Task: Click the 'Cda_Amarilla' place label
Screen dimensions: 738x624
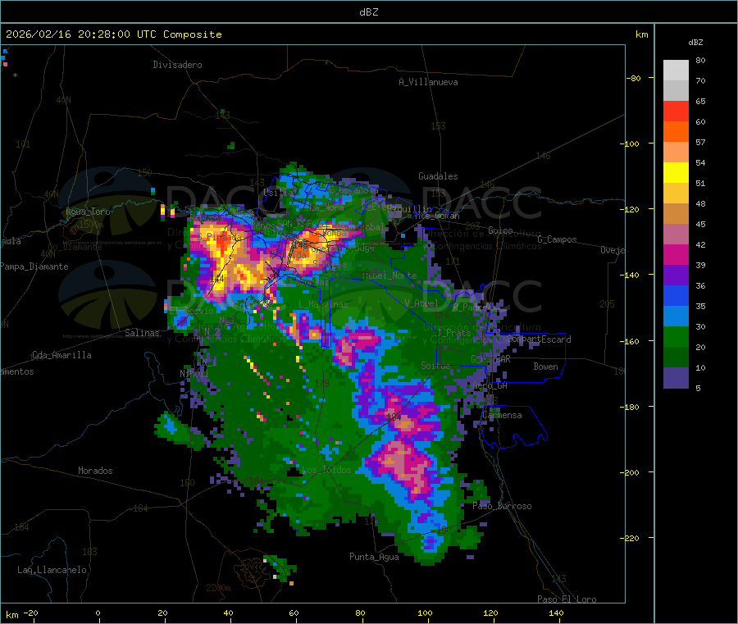Action: [61, 355]
